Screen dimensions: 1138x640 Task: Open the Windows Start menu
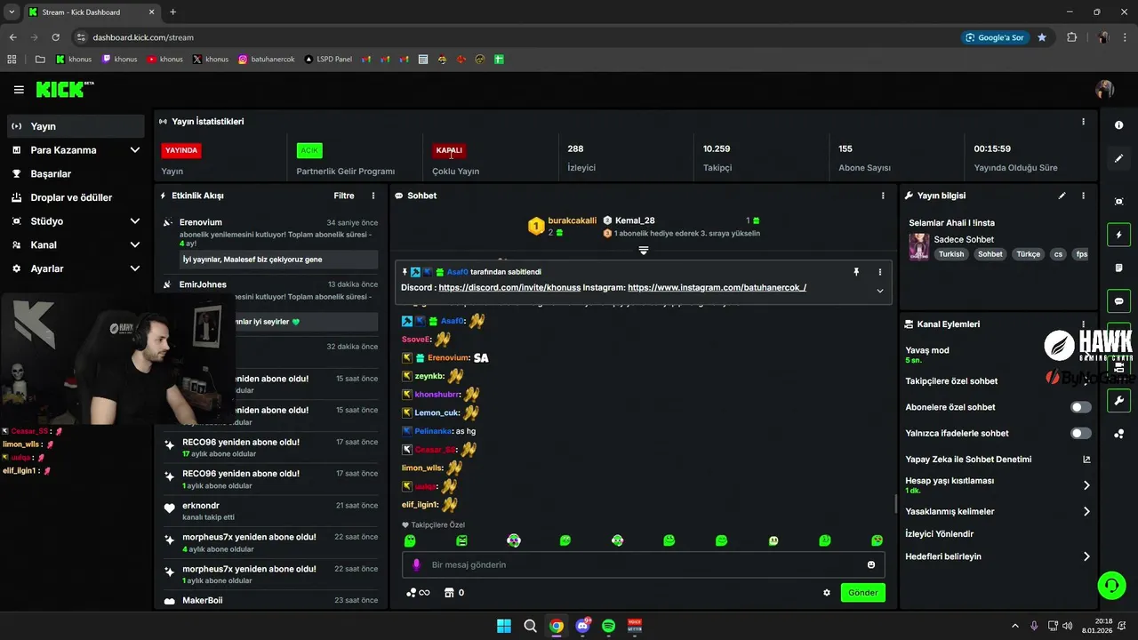[504, 626]
